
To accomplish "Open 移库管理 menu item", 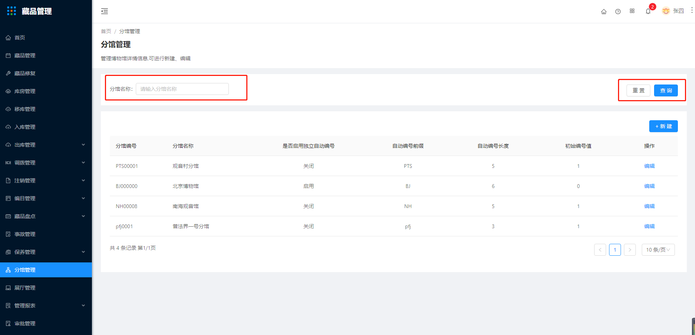I will click(46, 109).
